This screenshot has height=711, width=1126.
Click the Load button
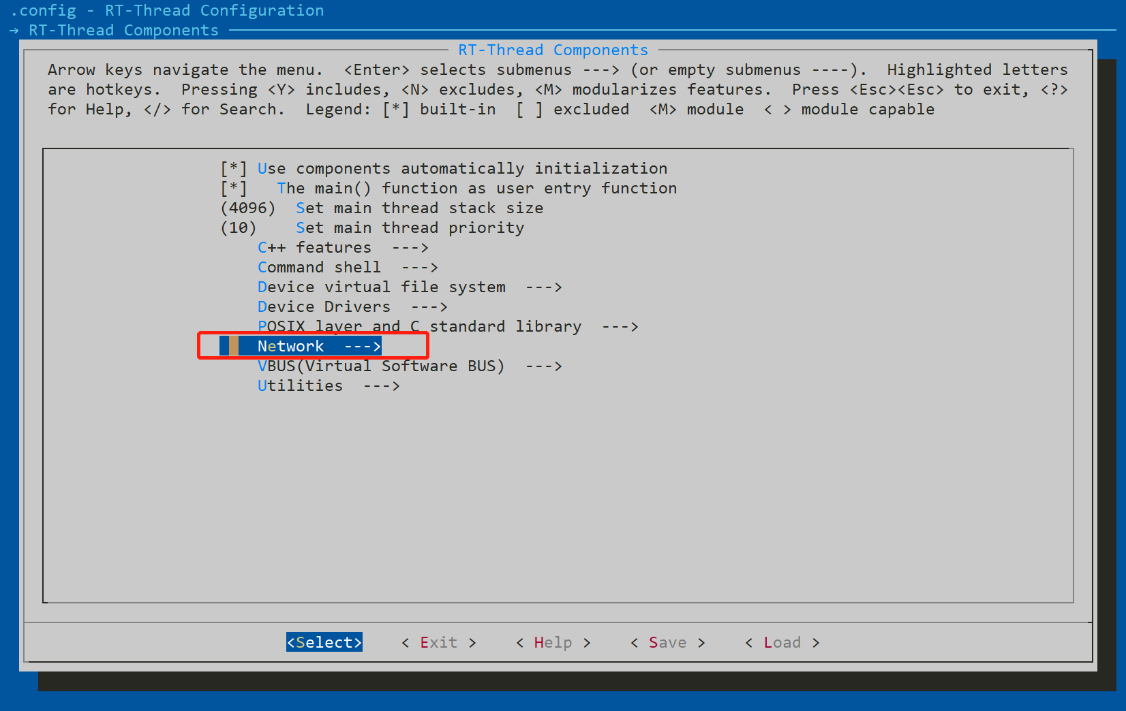(782, 642)
